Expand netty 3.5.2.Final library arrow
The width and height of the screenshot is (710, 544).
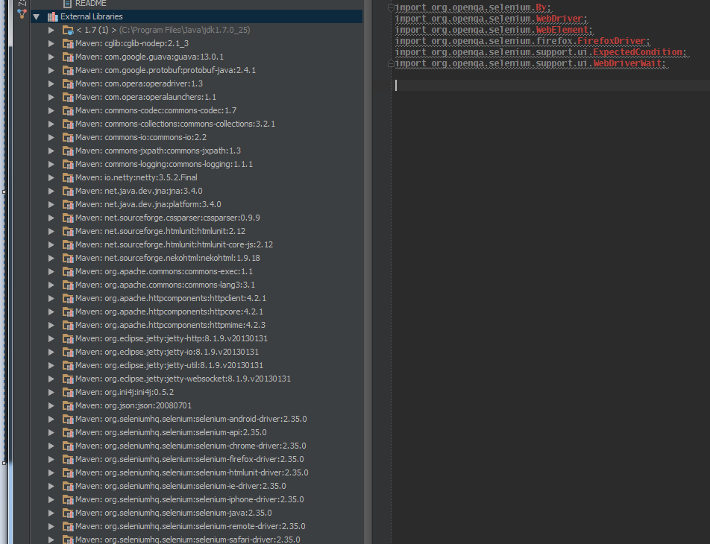point(51,177)
